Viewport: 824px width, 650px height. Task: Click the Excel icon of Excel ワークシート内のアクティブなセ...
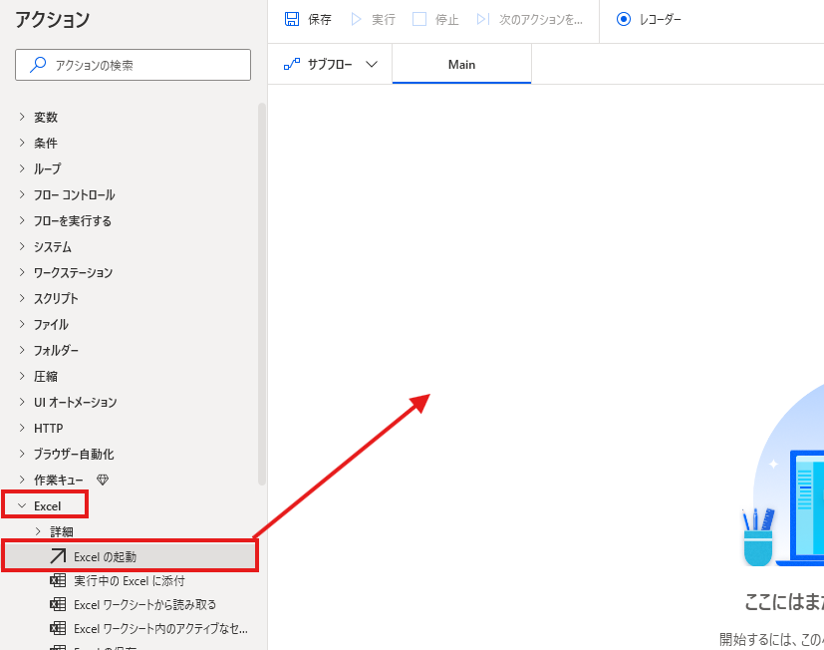click(x=58, y=628)
